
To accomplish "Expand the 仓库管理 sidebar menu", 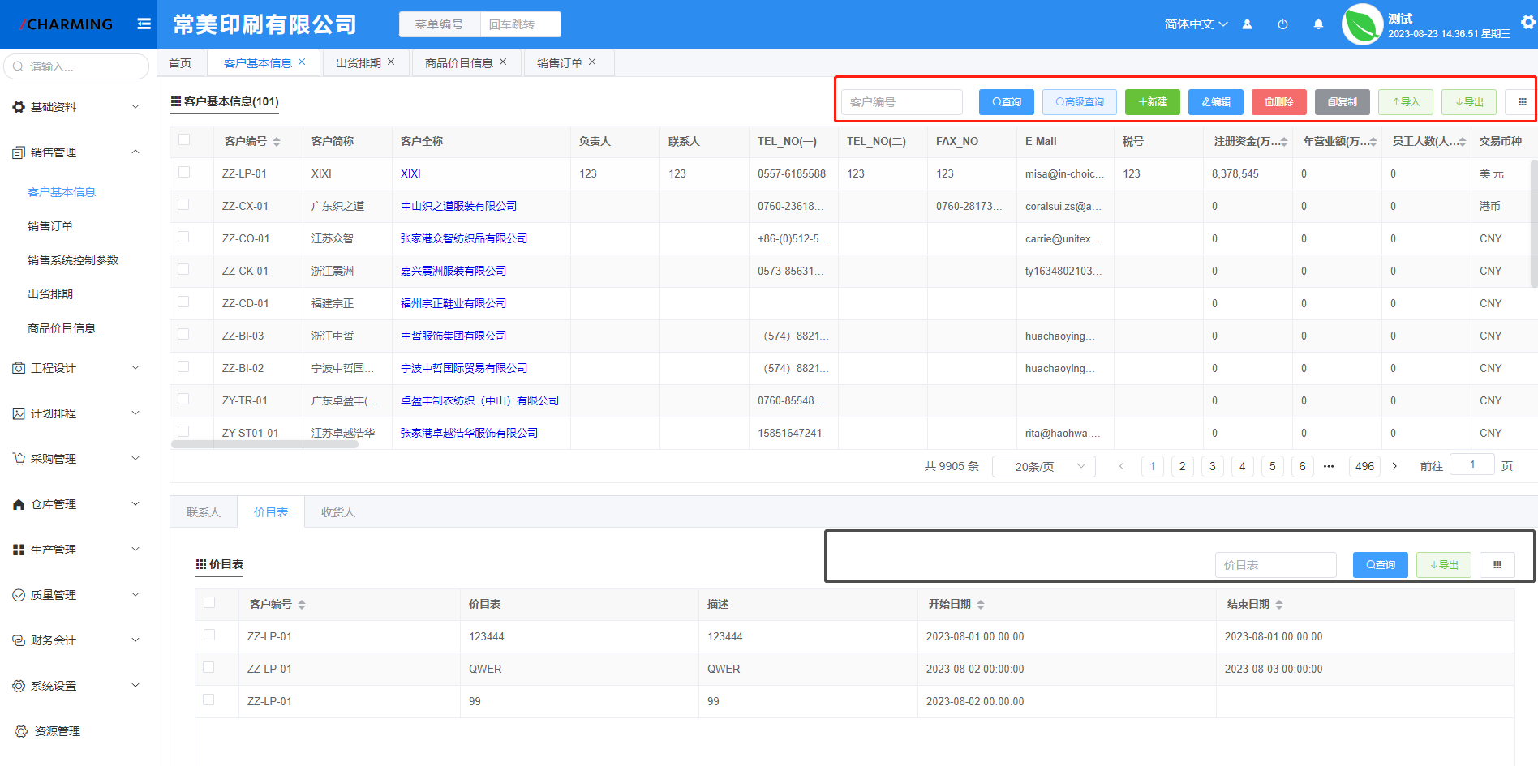I will click(x=79, y=504).
